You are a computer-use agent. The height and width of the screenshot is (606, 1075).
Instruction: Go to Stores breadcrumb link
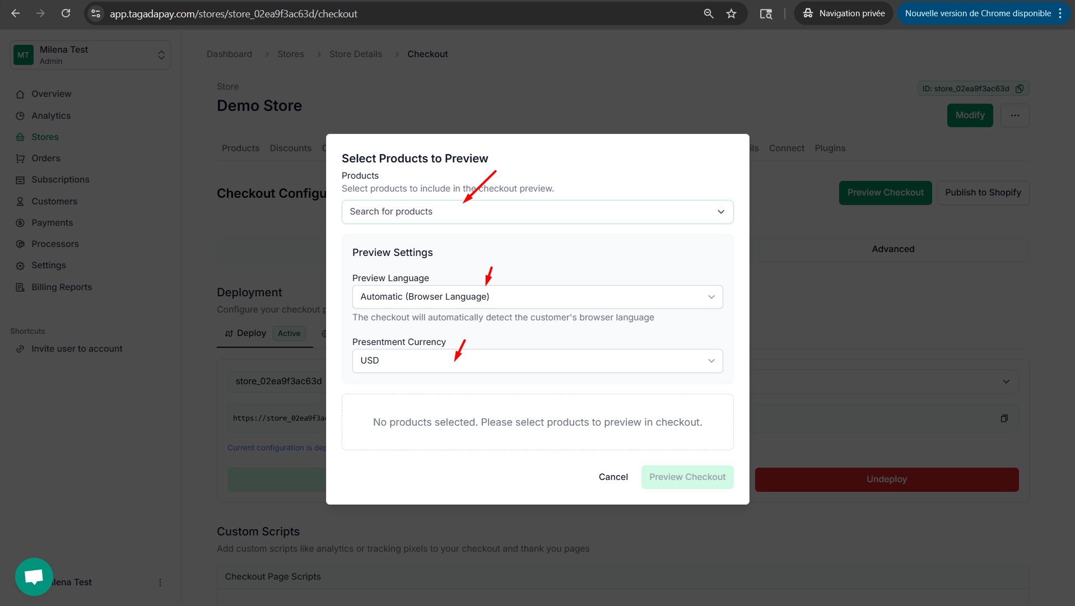point(291,54)
